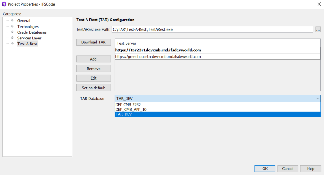This screenshot has height=175, width=324.
Task: Select Services Layer category
Action: pos(29,38)
